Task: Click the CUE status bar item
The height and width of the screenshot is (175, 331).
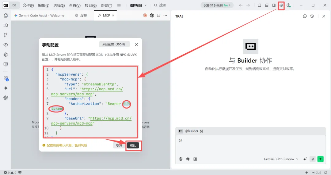Action: click(316, 173)
